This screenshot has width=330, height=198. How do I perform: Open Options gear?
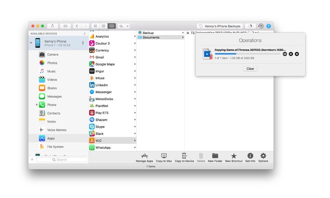tap(263, 158)
